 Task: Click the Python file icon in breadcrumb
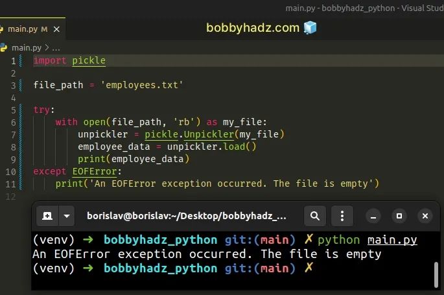tap(4, 47)
